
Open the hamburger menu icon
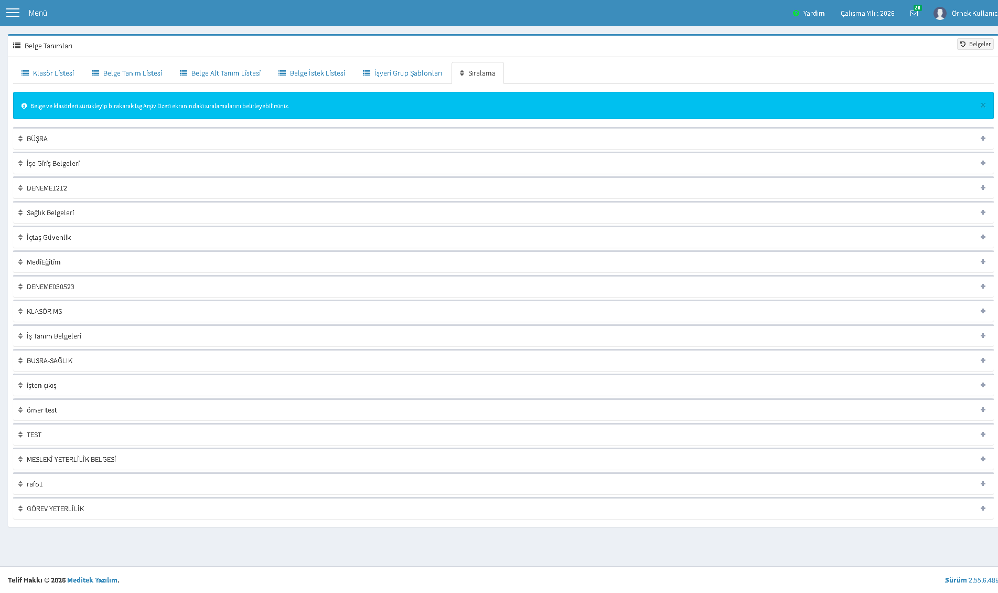click(x=13, y=13)
